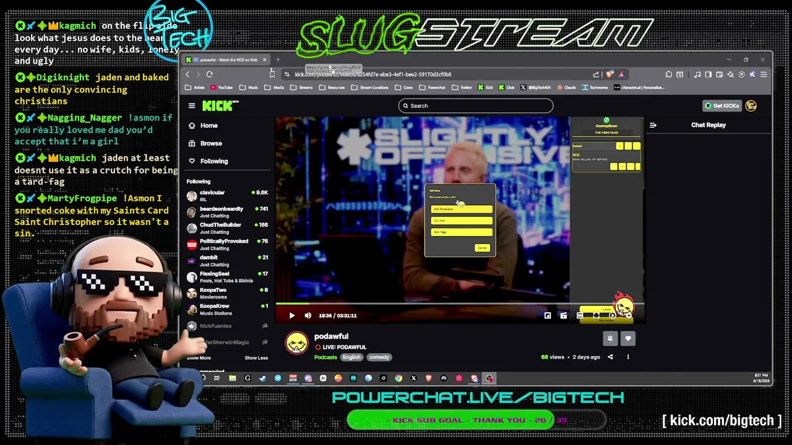Collapse the Chat Replay panel
Viewport: 792px width, 445px height.
(653, 125)
